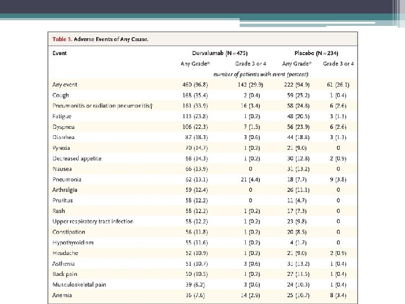405x304 pixels.
Task: Select the 'Cough' row label
Action: pyautogui.click(x=61, y=95)
